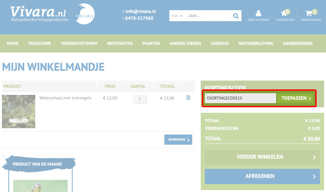Viewport: 326px width, 192px height.
Task: Apply the discount code with Toepassen
Action: (295, 98)
